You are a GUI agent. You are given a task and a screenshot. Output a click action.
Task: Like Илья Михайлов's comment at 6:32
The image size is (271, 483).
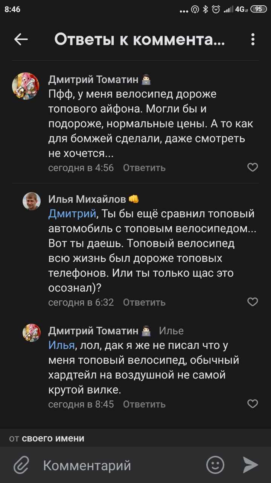[253, 302]
